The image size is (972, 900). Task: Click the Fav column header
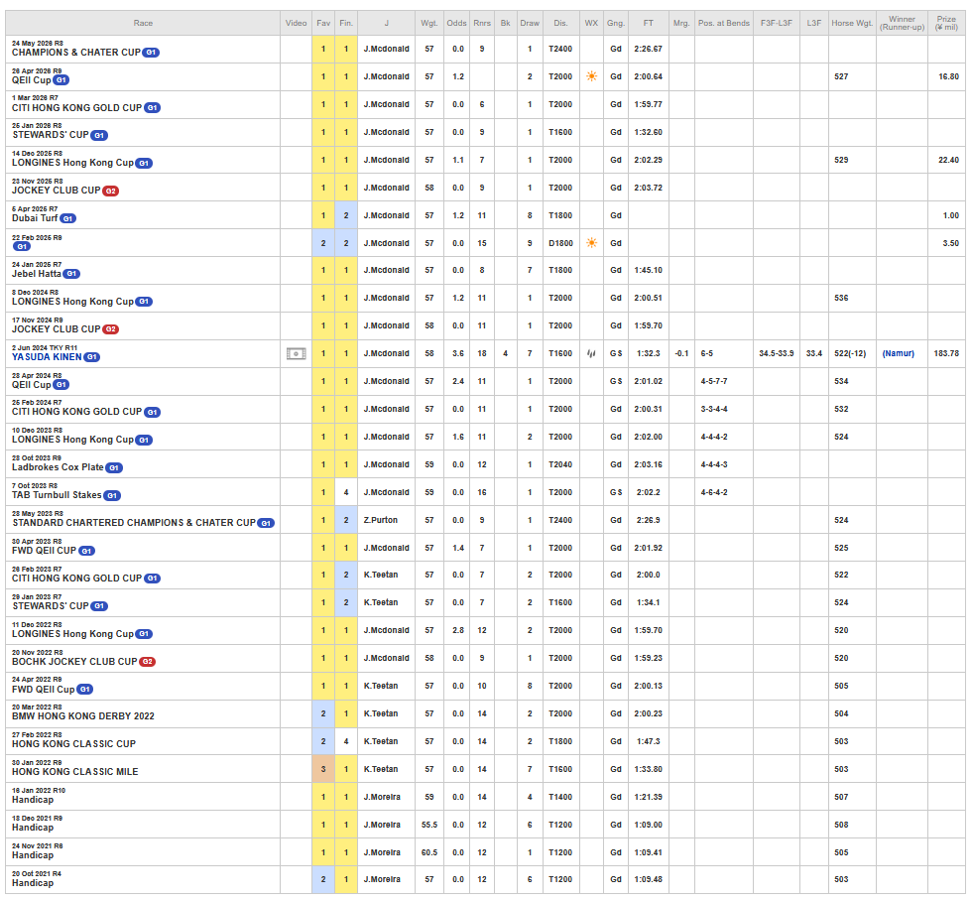(323, 23)
